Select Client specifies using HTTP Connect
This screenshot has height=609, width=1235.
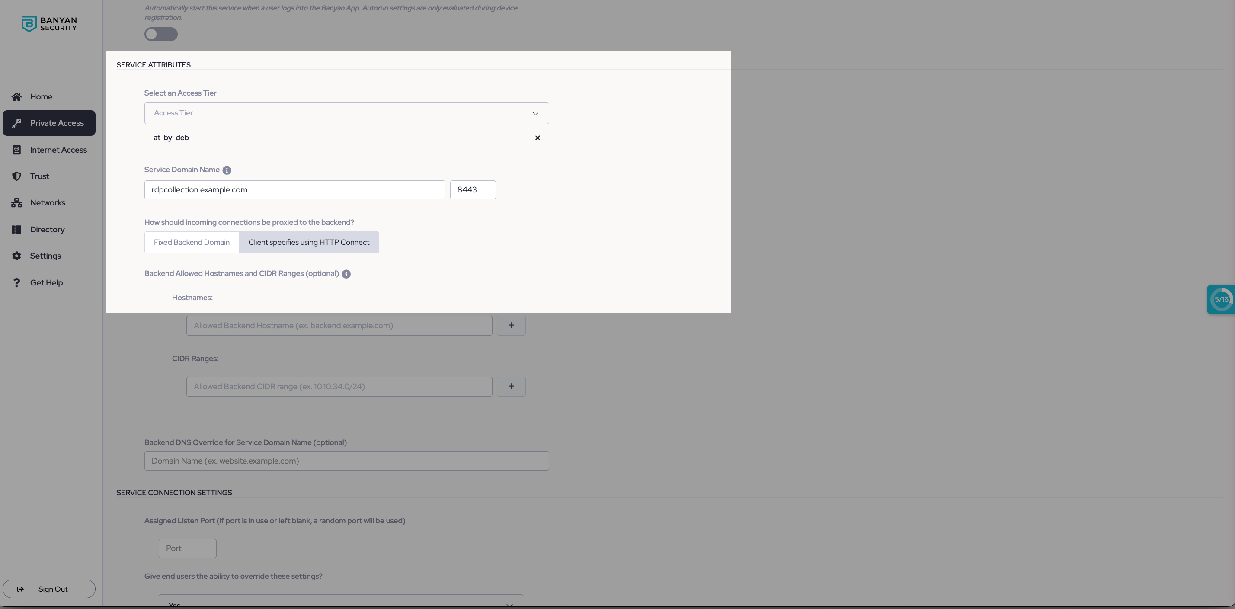click(309, 243)
